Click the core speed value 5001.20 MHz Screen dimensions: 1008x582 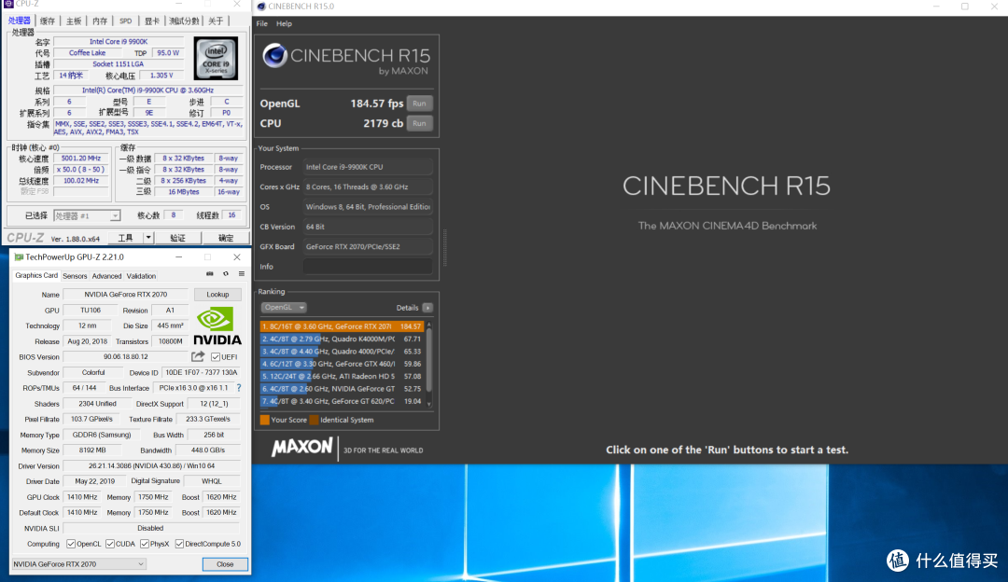click(81, 158)
